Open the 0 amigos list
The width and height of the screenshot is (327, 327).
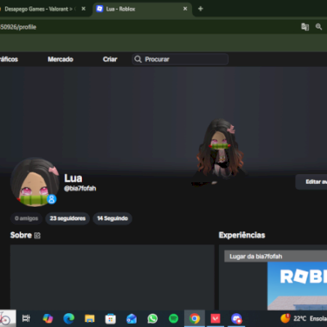point(26,218)
